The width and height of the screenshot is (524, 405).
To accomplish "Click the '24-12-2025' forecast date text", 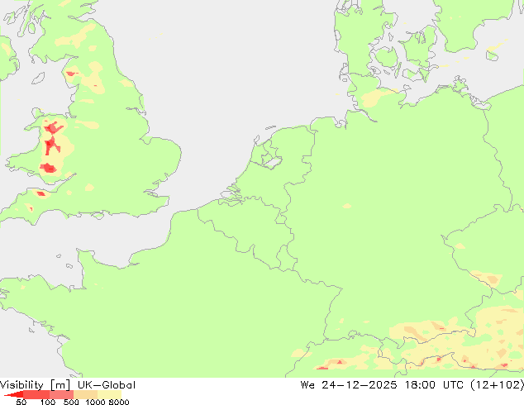I will click(x=360, y=385).
